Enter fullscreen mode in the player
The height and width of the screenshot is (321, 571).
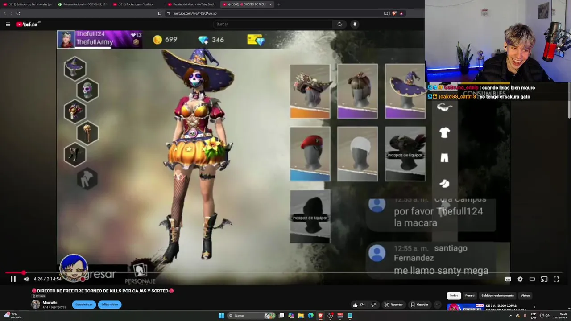pos(556,279)
